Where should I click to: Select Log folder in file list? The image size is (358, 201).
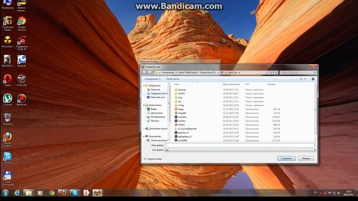tap(180, 97)
